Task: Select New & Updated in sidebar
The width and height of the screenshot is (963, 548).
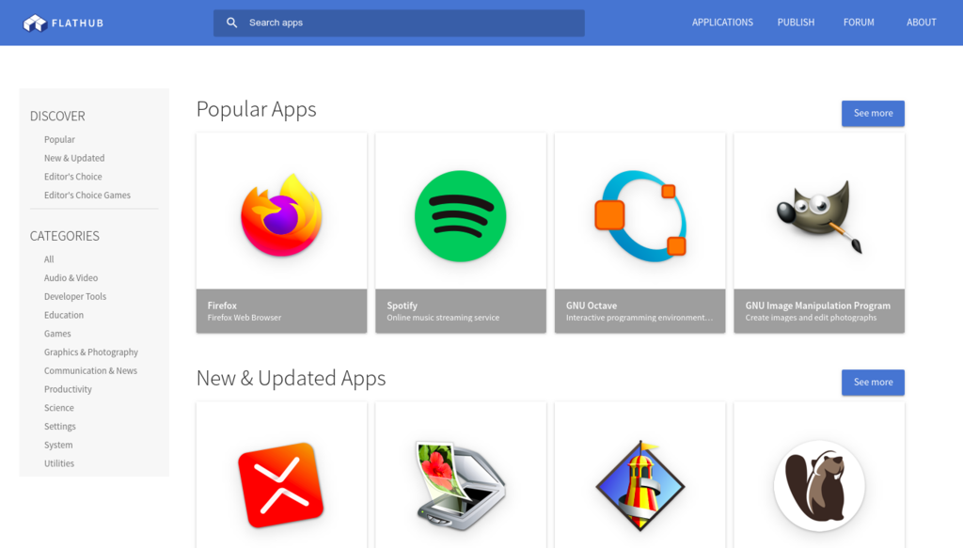Action: pos(74,158)
